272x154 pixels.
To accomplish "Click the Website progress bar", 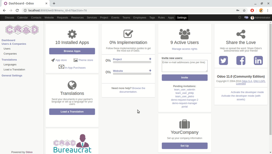I will click(x=132, y=74).
